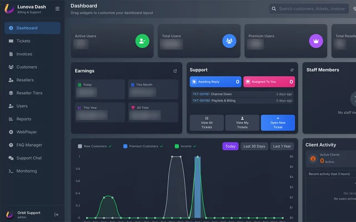Image resolution: width=356 pixels, height=222 pixels.
Task: Open ticket TKT-001160 link
Action: coord(201,100)
